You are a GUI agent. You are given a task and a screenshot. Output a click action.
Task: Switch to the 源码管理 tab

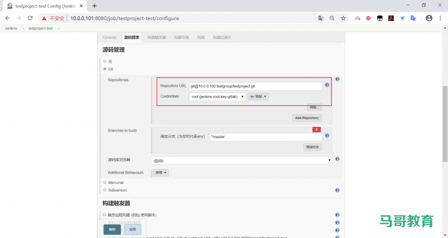tap(132, 37)
